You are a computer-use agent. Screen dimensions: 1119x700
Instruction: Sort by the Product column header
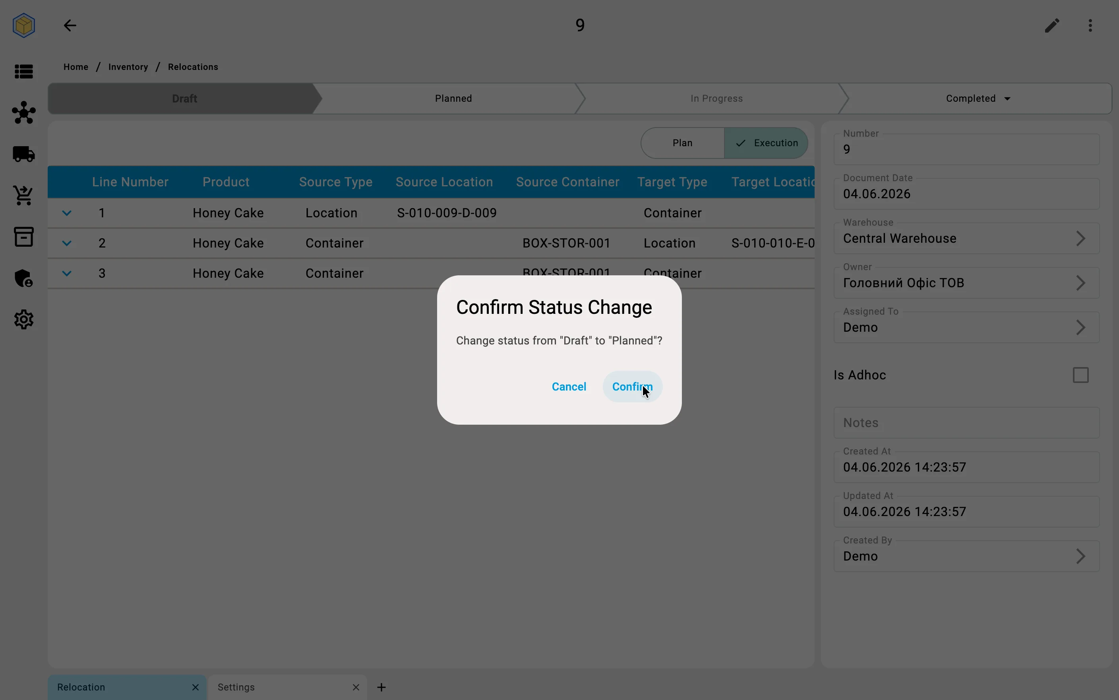226,182
